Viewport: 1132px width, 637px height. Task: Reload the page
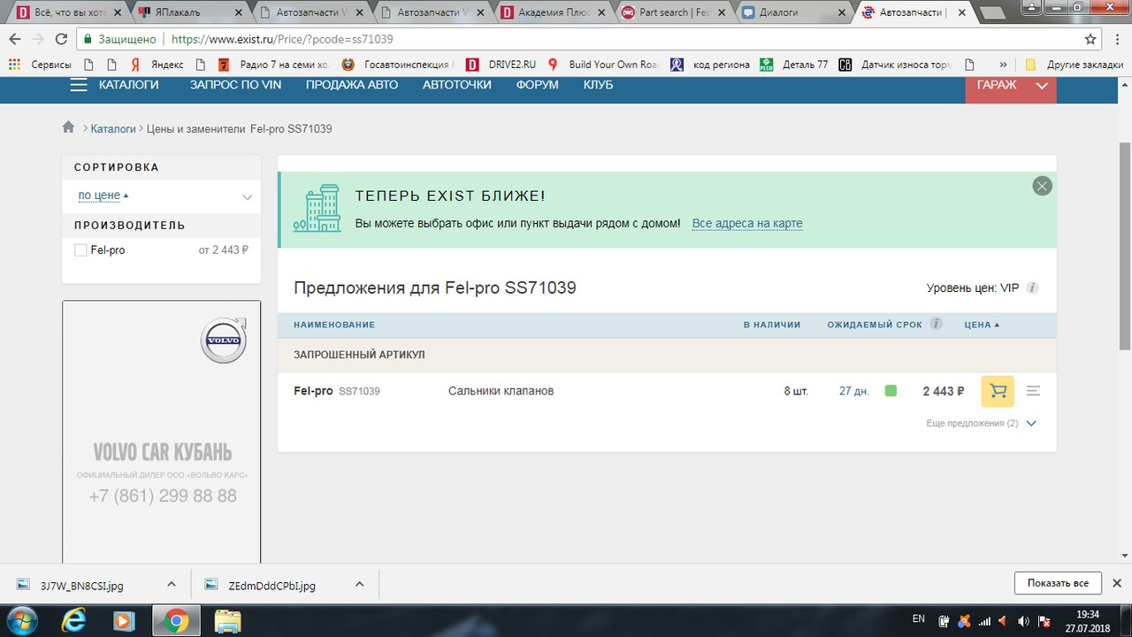(61, 39)
